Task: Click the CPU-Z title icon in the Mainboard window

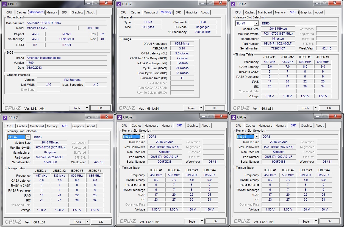Action: [4, 4]
